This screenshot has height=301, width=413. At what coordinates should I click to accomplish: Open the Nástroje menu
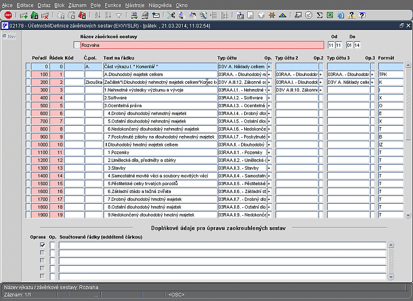pos(135,5)
